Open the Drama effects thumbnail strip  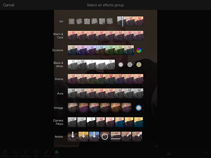pos(105,79)
